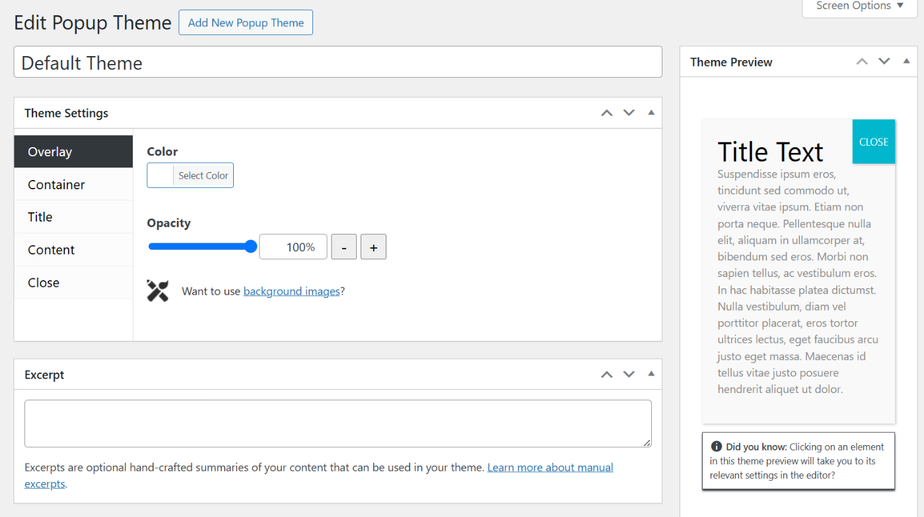This screenshot has height=517, width=924.
Task: Move the Theme Settings box up using its arrow icon
Action: [x=606, y=112]
